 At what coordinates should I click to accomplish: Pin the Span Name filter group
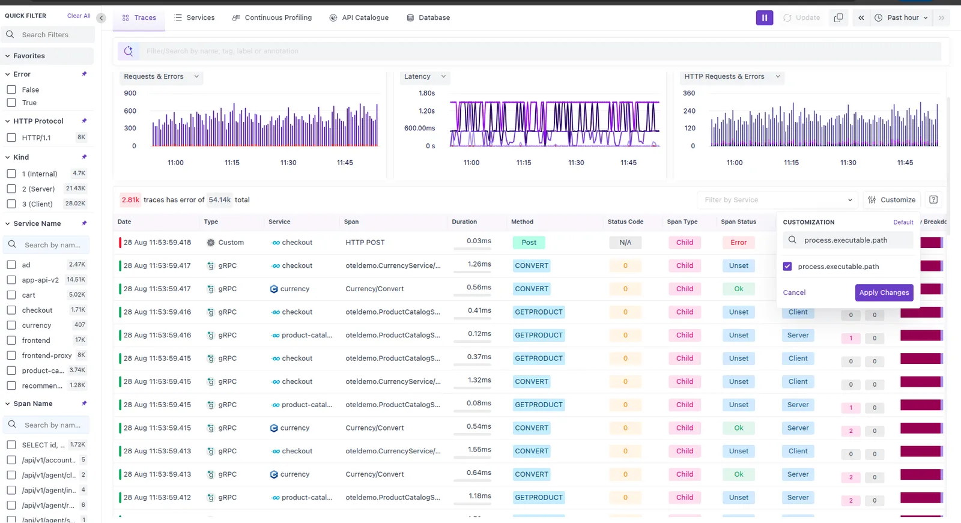pyautogui.click(x=84, y=403)
